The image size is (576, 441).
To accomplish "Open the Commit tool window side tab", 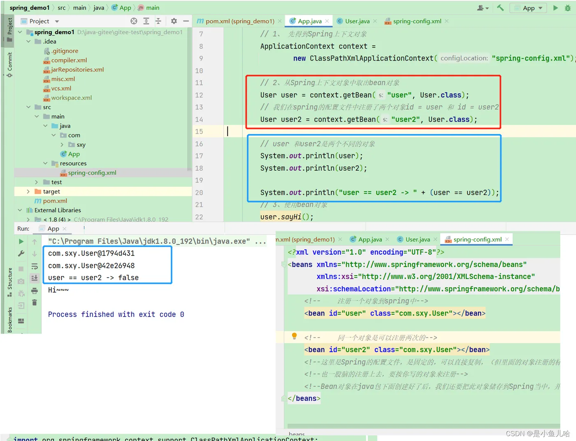I will (9, 65).
